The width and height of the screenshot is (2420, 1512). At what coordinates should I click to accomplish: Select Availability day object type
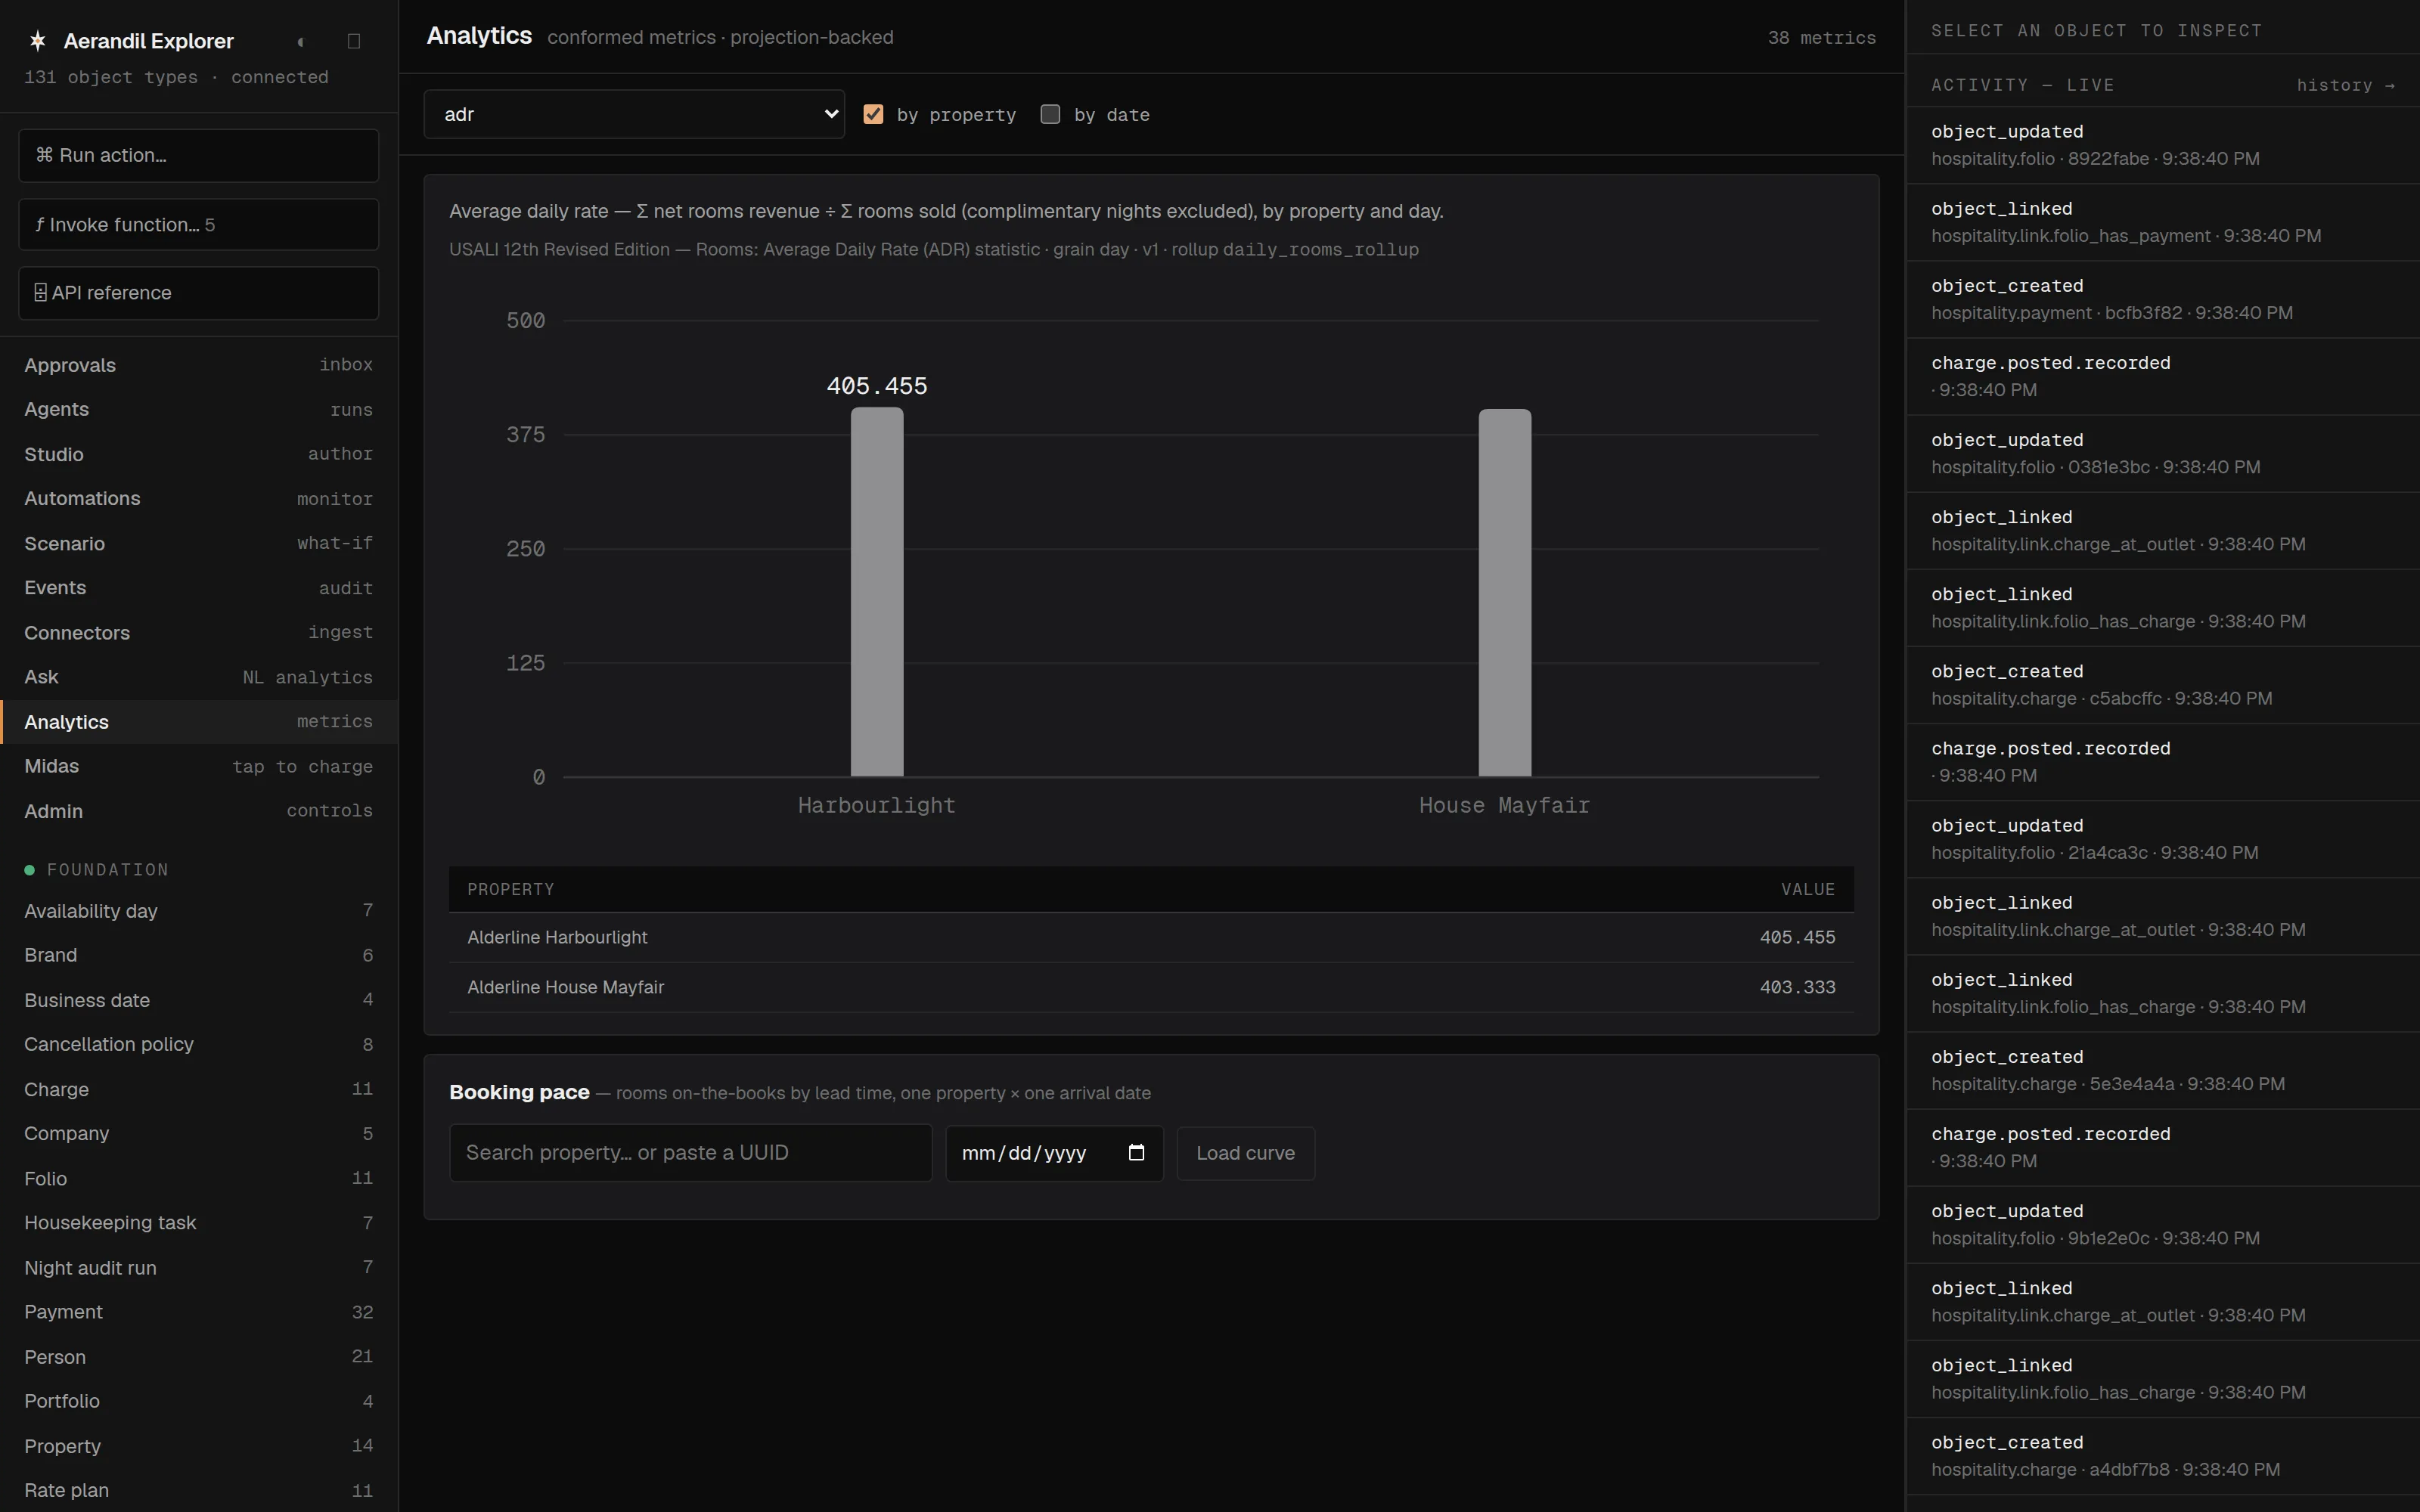coord(198,911)
